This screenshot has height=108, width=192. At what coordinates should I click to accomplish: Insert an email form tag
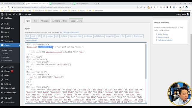[33, 36]
